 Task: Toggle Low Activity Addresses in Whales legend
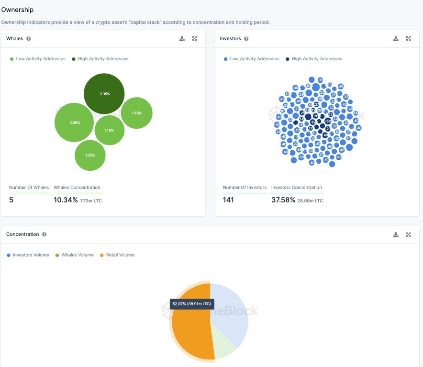coord(38,59)
